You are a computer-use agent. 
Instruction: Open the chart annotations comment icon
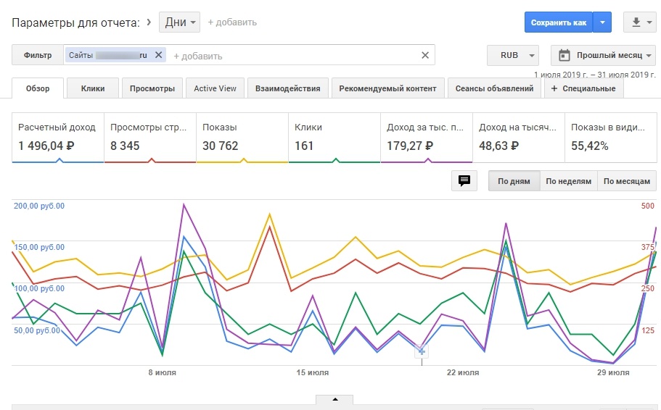tap(464, 181)
